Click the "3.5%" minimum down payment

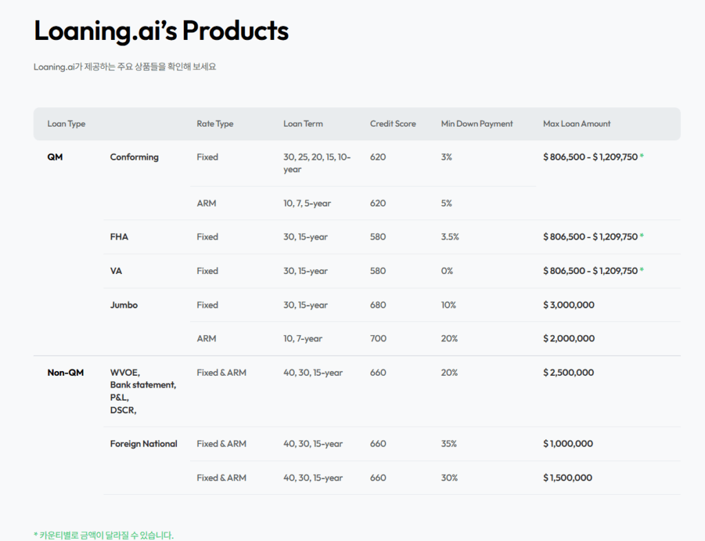(x=450, y=237)
